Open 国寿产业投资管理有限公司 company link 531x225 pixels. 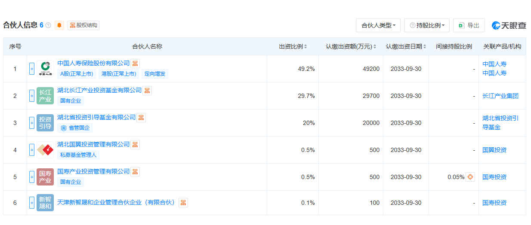93,171
